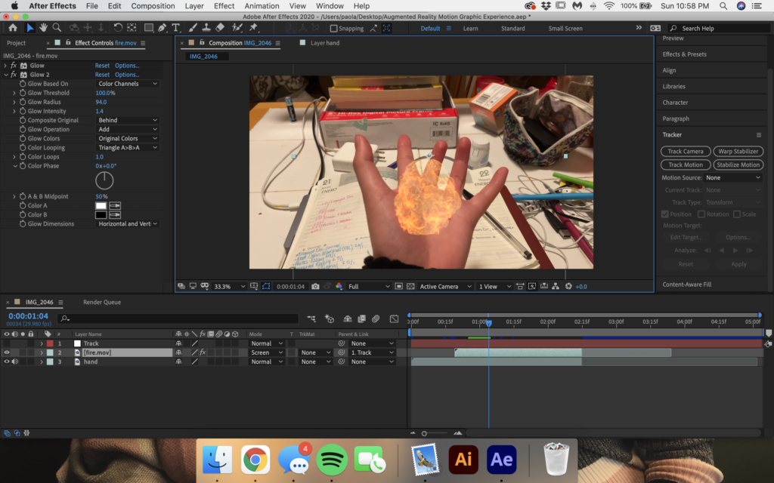Open the Glow Based On dropdown
The height and width of the screenshot is (483, 774).
pyautogui.click(x=128, y=84)
